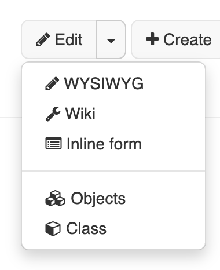
Task: Click the divider line between menu groups
Action: [x=113, y=171]
